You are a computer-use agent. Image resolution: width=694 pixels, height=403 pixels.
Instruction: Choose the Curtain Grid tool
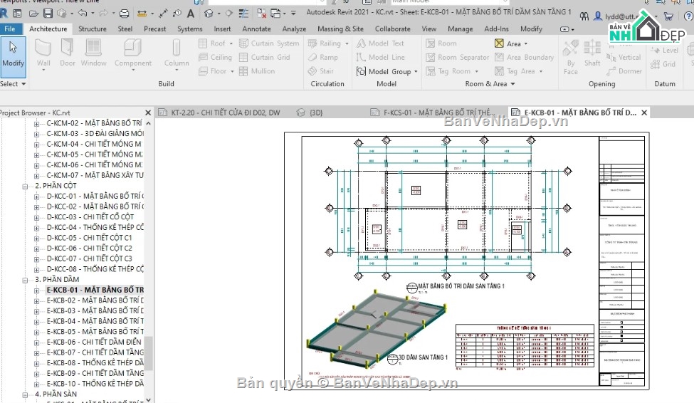click(264, 57)
